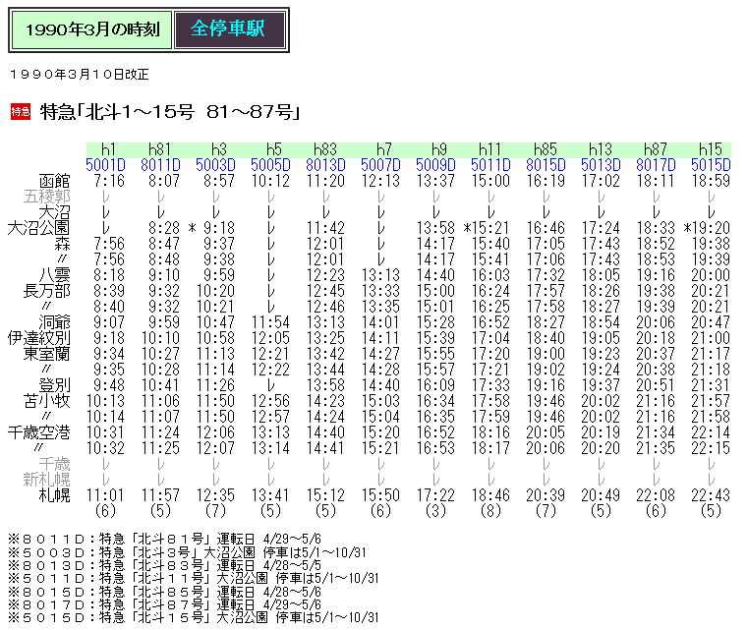Screen dimensions: 747x630
Task: Click the footnote about 5015D 北斗15号
Action: click(193, 617)
